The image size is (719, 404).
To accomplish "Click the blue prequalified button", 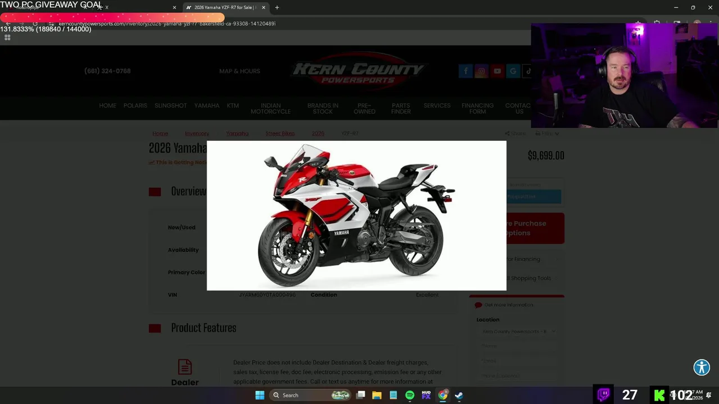I will point(534,196).
